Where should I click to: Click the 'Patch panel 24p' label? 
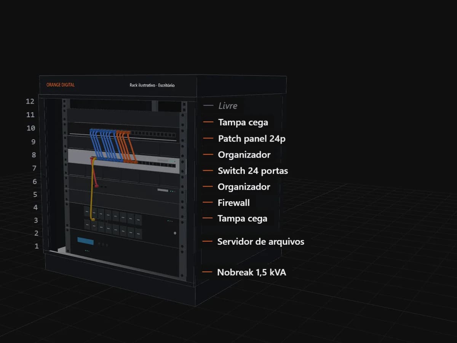252,139
